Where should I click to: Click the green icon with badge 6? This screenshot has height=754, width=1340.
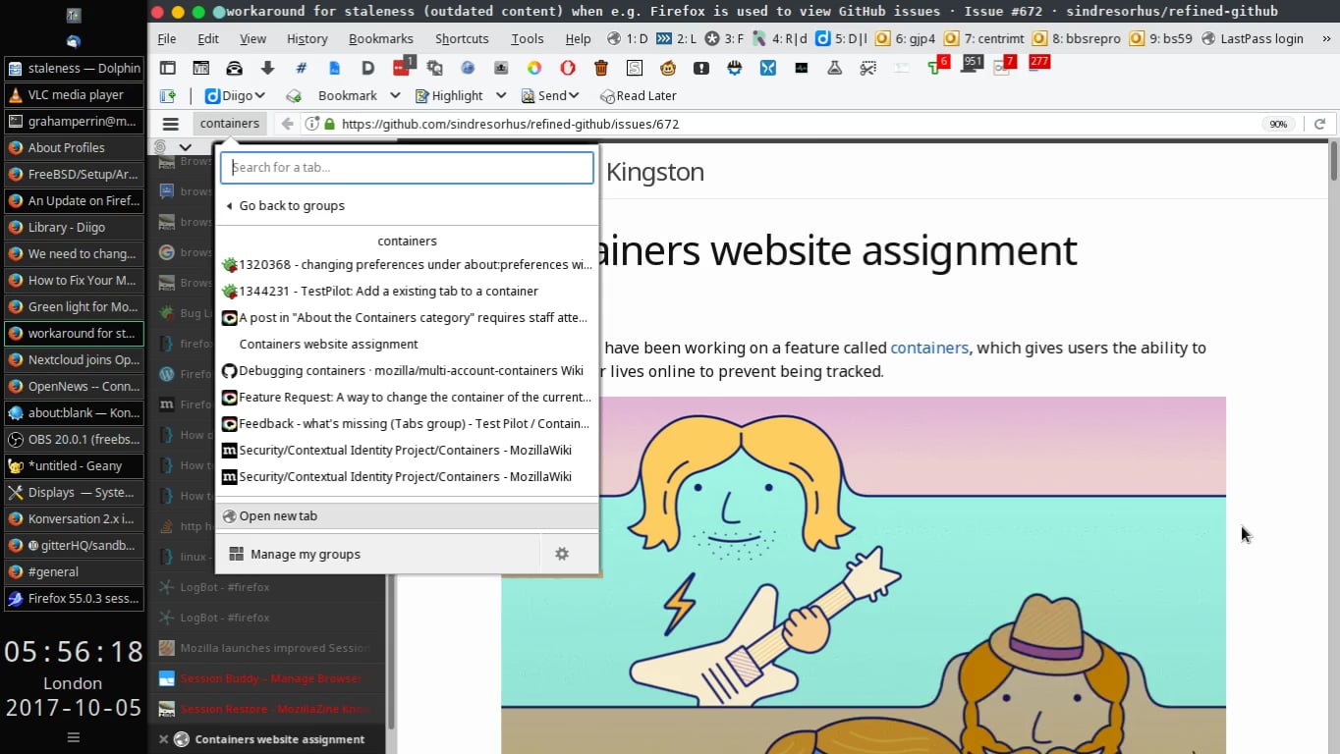(x=937, y=66)
